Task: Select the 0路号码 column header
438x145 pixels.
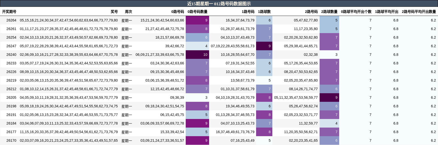Action: 178,12
